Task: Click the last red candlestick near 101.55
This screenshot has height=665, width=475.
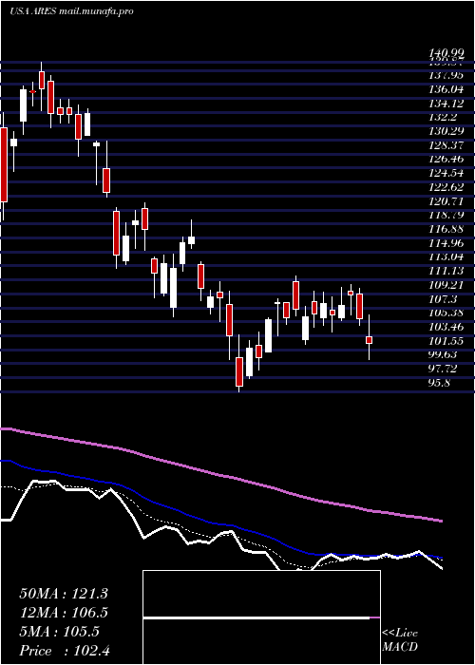Action: click(x=369, y=340)
